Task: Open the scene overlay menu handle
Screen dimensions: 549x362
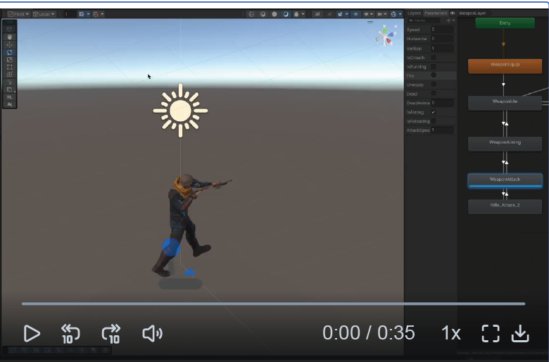Action: tap(370, 22)
